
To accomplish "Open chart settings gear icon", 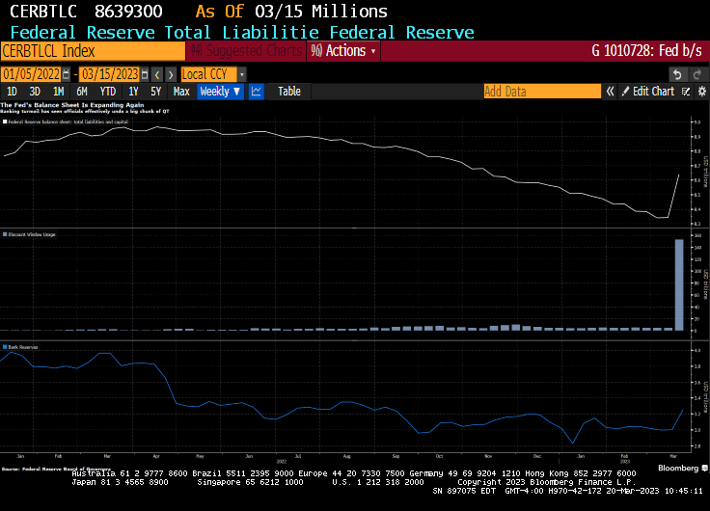I will (701, 92).
